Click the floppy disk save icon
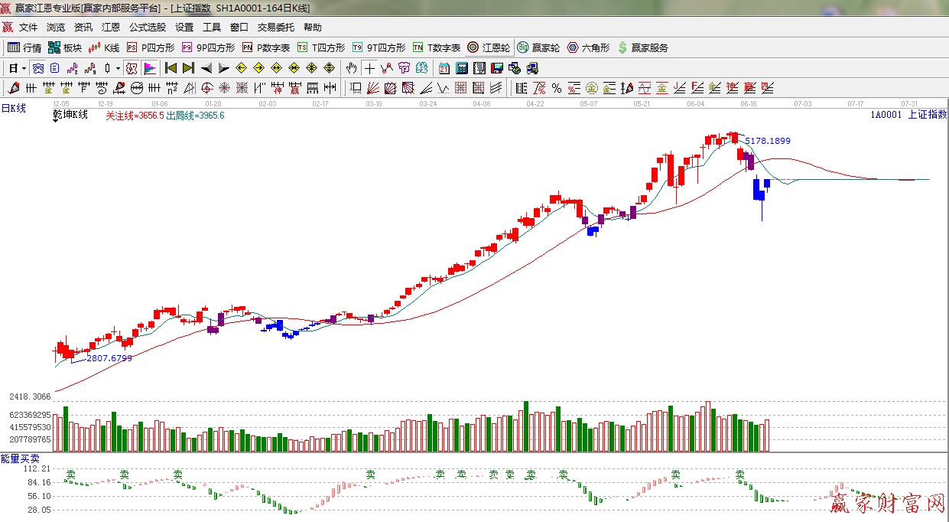The image size is (949, 522). point(496,68)
